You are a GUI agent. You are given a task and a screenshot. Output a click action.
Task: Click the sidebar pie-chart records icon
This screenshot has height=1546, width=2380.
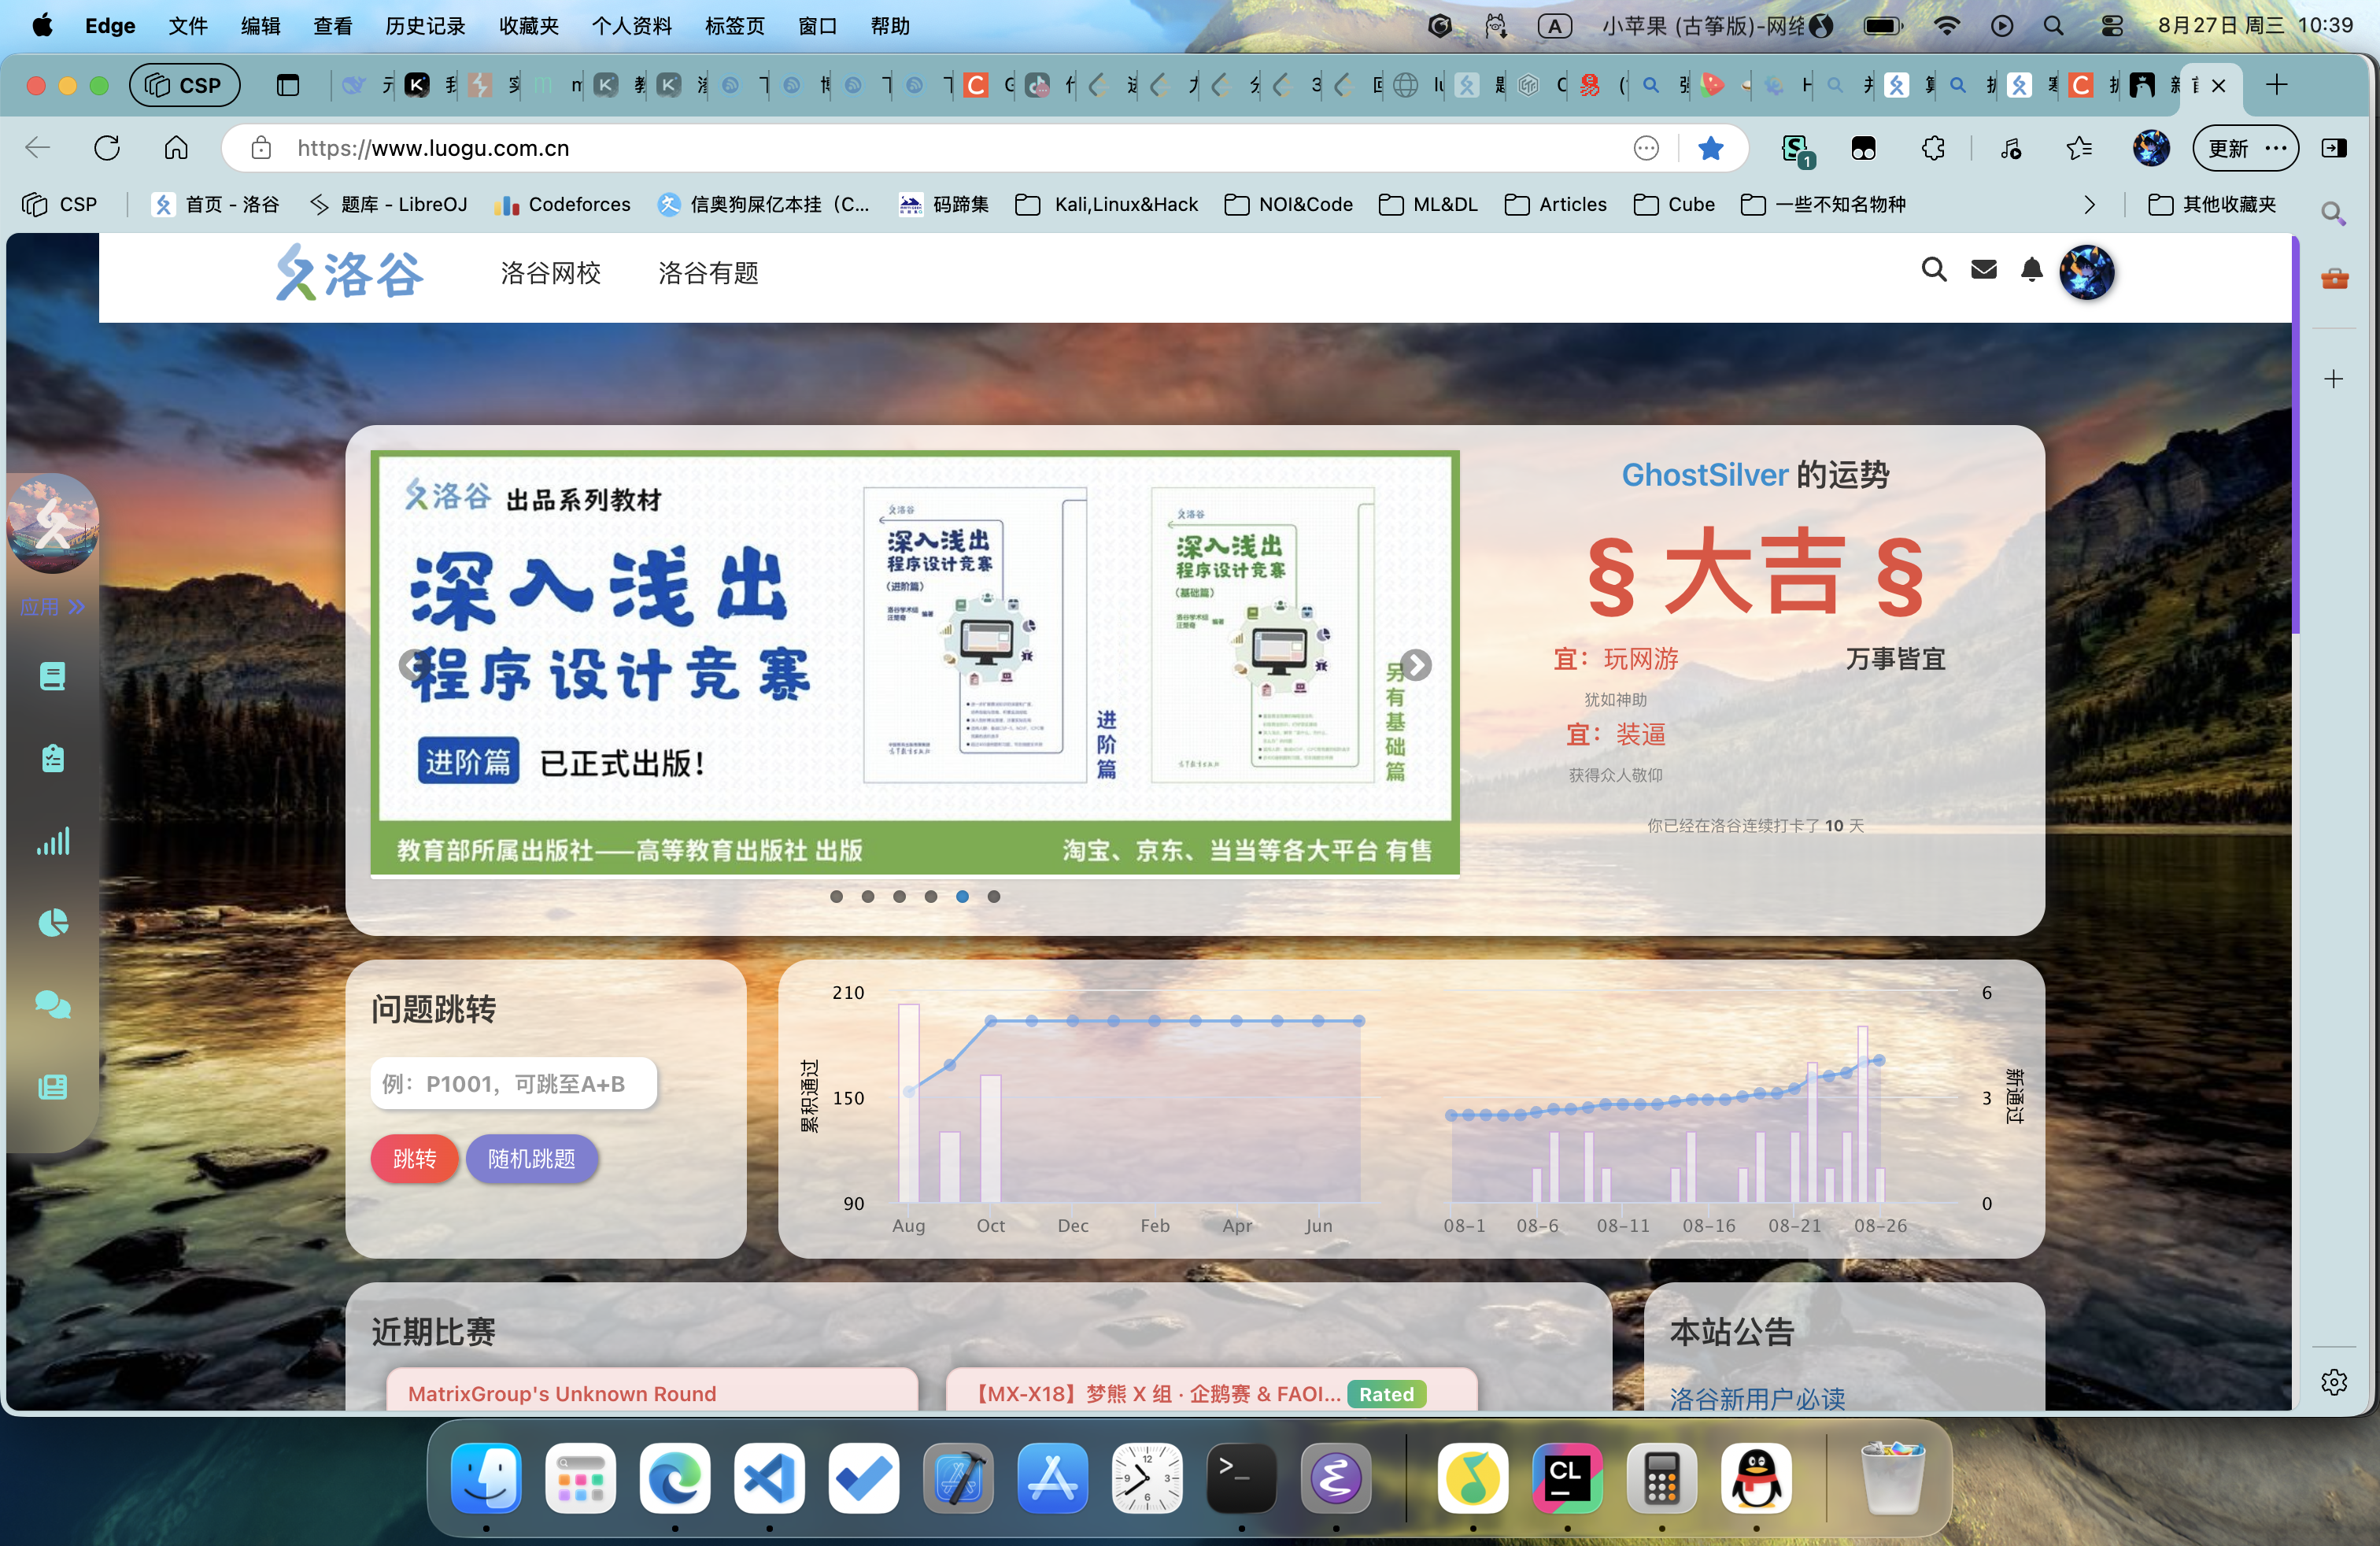(x=53, y=922)
